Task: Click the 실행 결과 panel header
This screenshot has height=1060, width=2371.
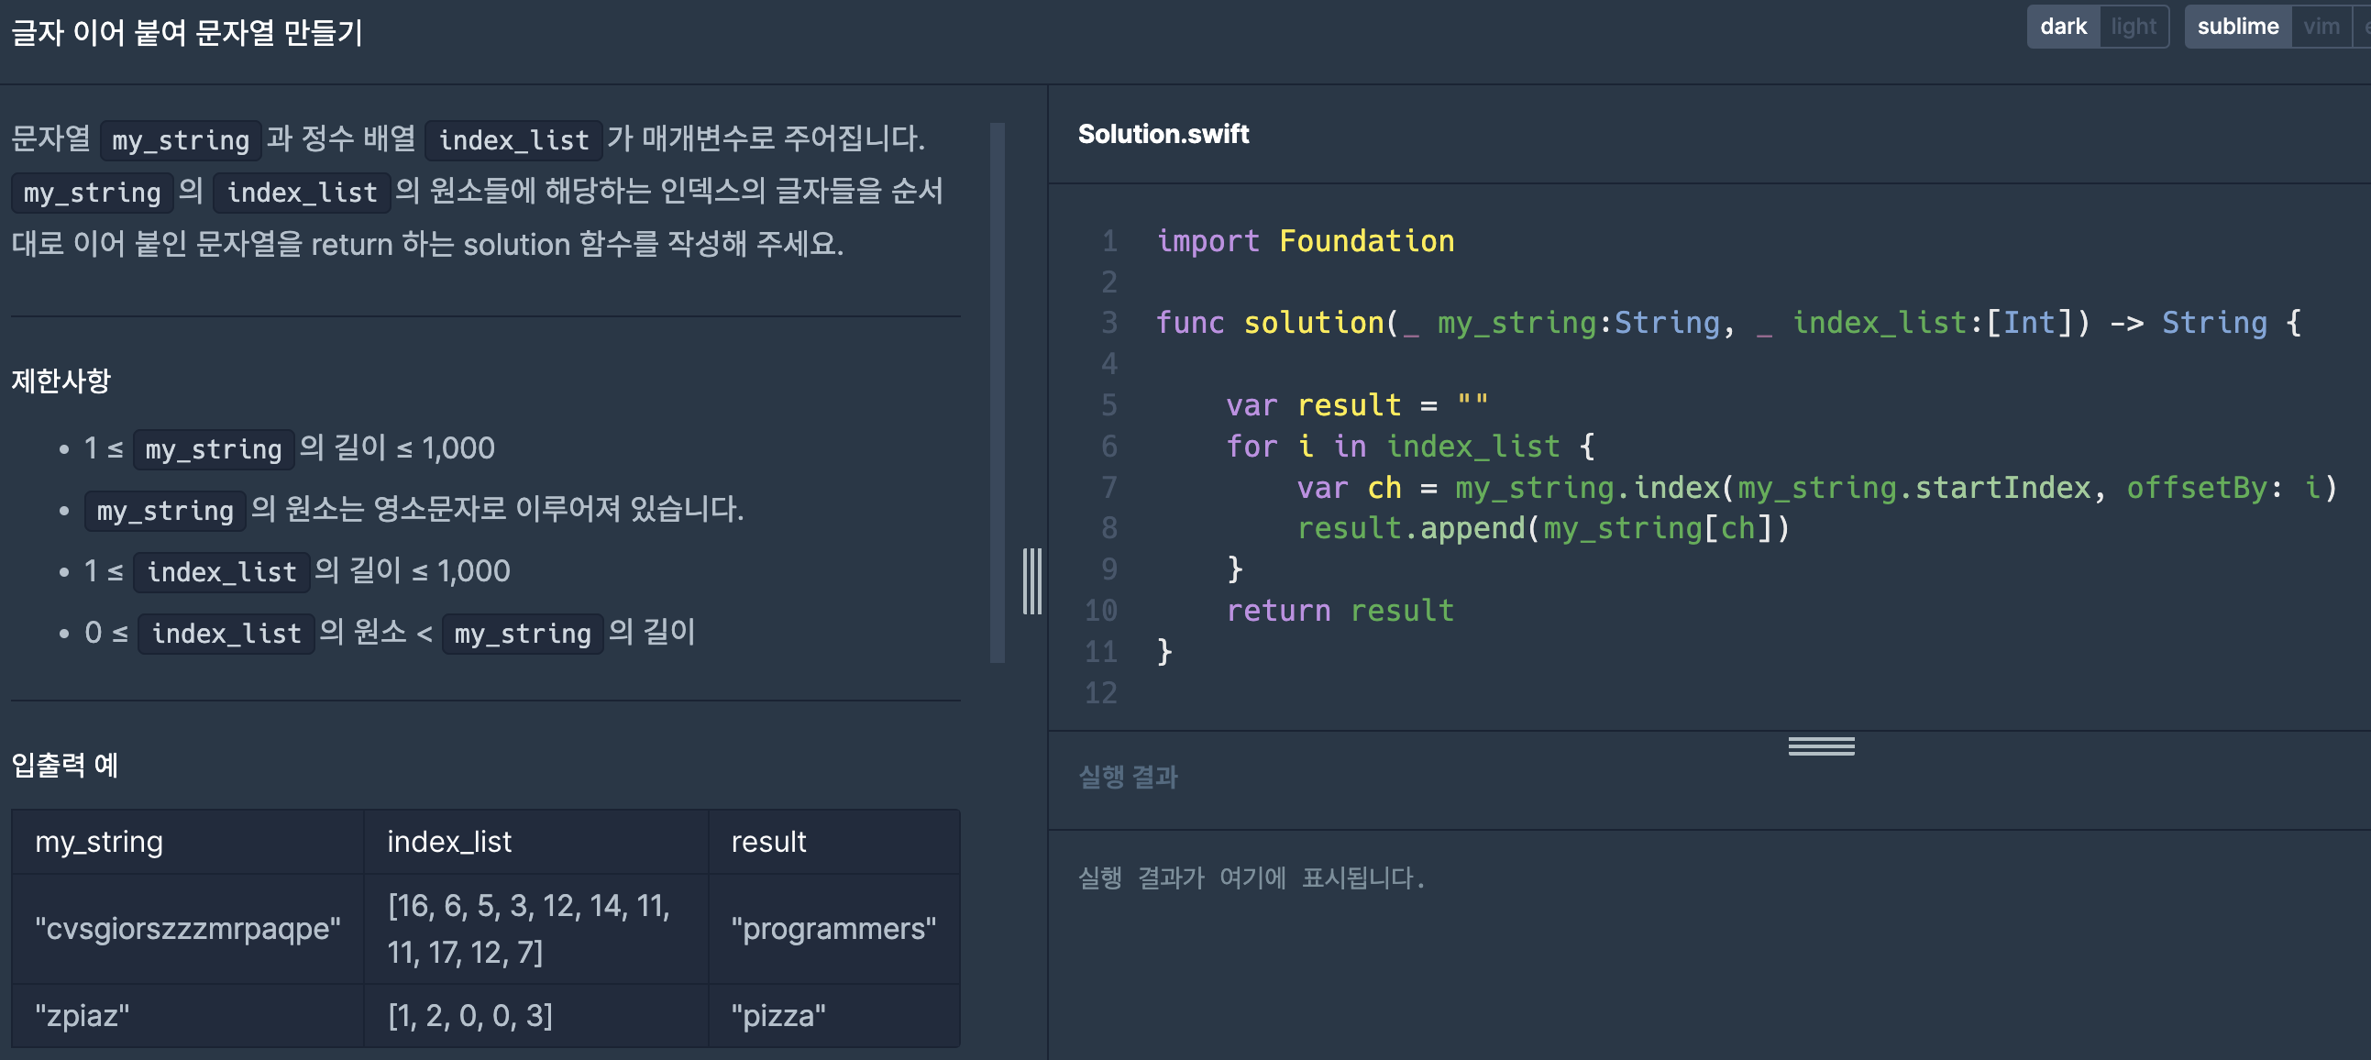Action: (x=1128, y=777)
